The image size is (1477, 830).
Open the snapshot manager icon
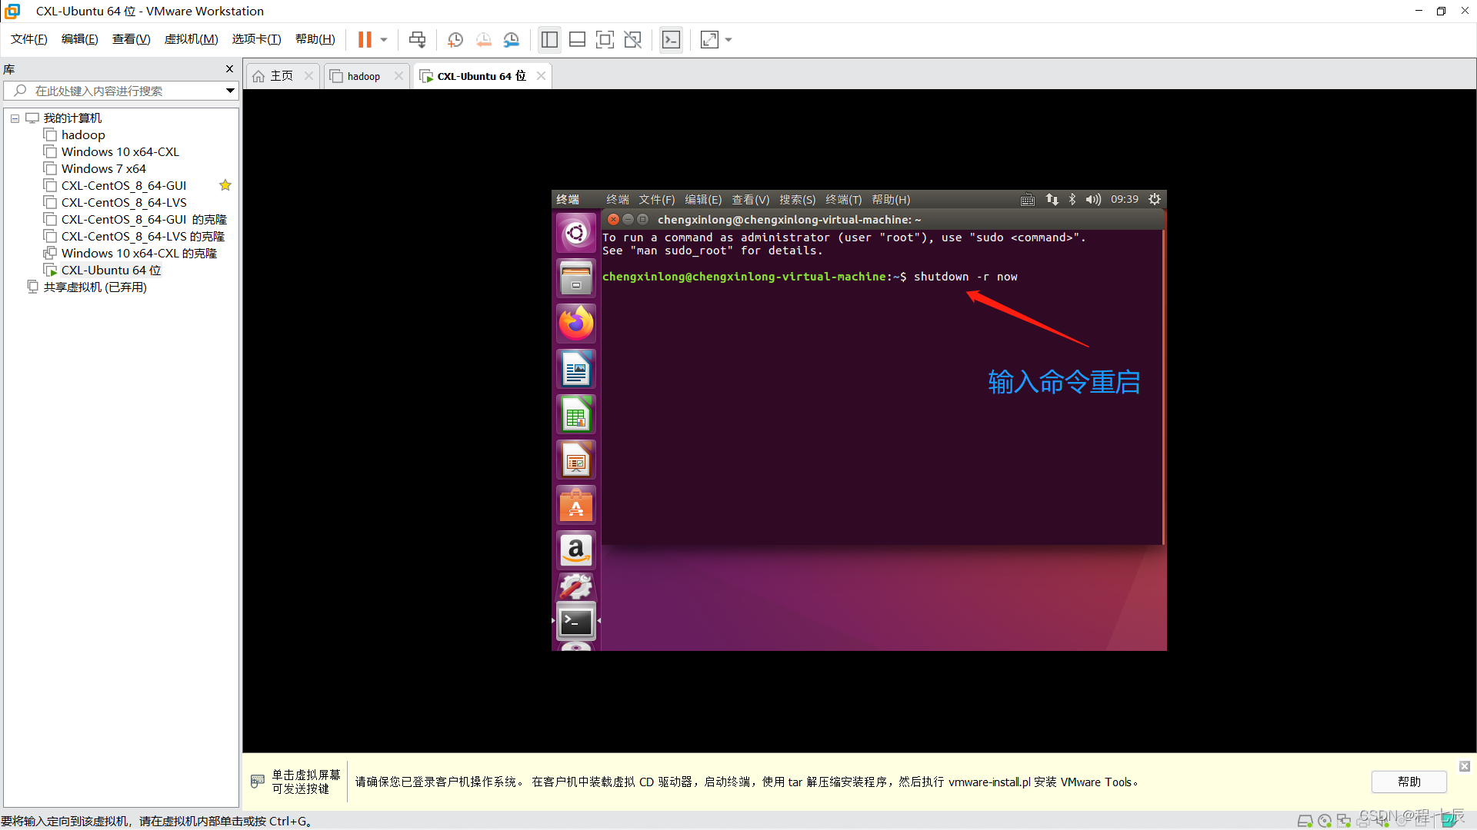coord(512,39)
